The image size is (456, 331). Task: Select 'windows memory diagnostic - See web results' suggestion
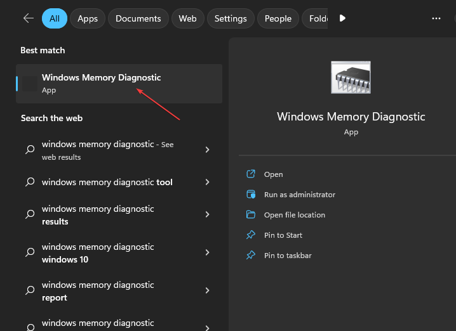coord(119,150)
